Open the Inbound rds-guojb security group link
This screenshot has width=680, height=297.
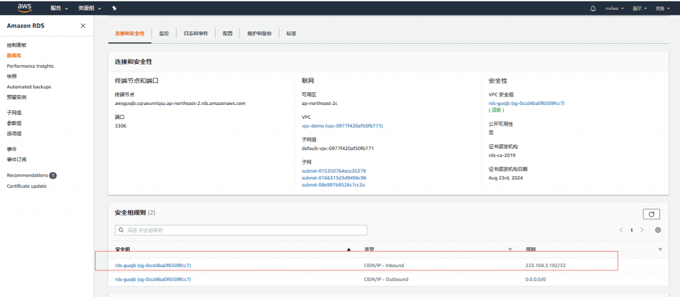click(x=153, y=265)
